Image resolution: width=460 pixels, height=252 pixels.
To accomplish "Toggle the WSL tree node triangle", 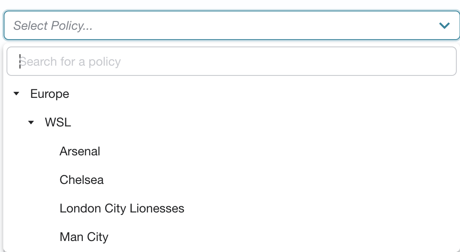I will 31,123.
